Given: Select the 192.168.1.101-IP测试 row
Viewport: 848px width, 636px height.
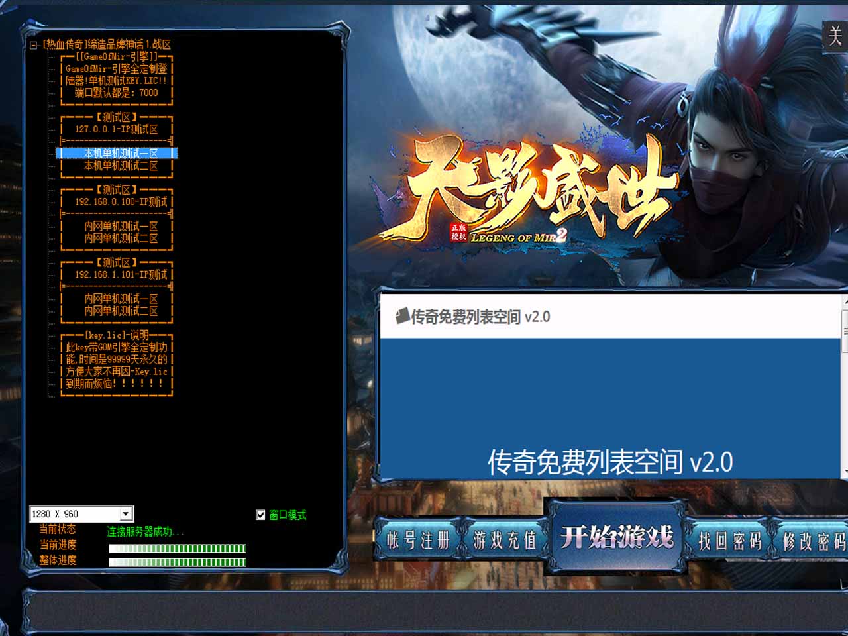Looking at the screenshot, I should pyautogui.click(x=117, y=274).
